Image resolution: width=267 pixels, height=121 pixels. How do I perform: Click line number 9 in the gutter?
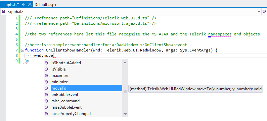(x=16, y=61)
